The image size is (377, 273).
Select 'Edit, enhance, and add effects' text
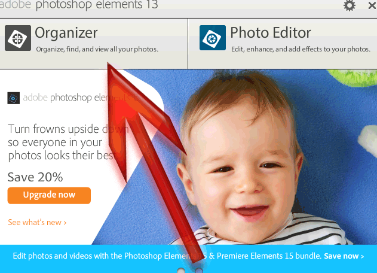(x=301, y=49)
